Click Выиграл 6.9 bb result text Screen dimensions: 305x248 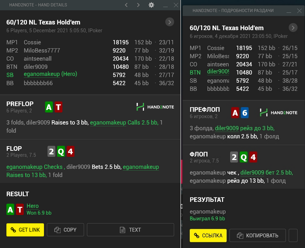coord(207,218)
